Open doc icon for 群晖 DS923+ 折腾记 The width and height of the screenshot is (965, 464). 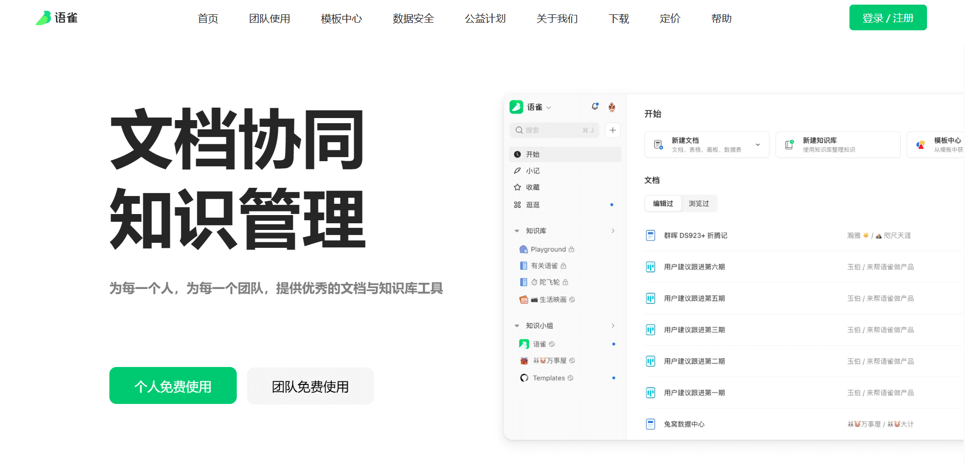[650, 236]
